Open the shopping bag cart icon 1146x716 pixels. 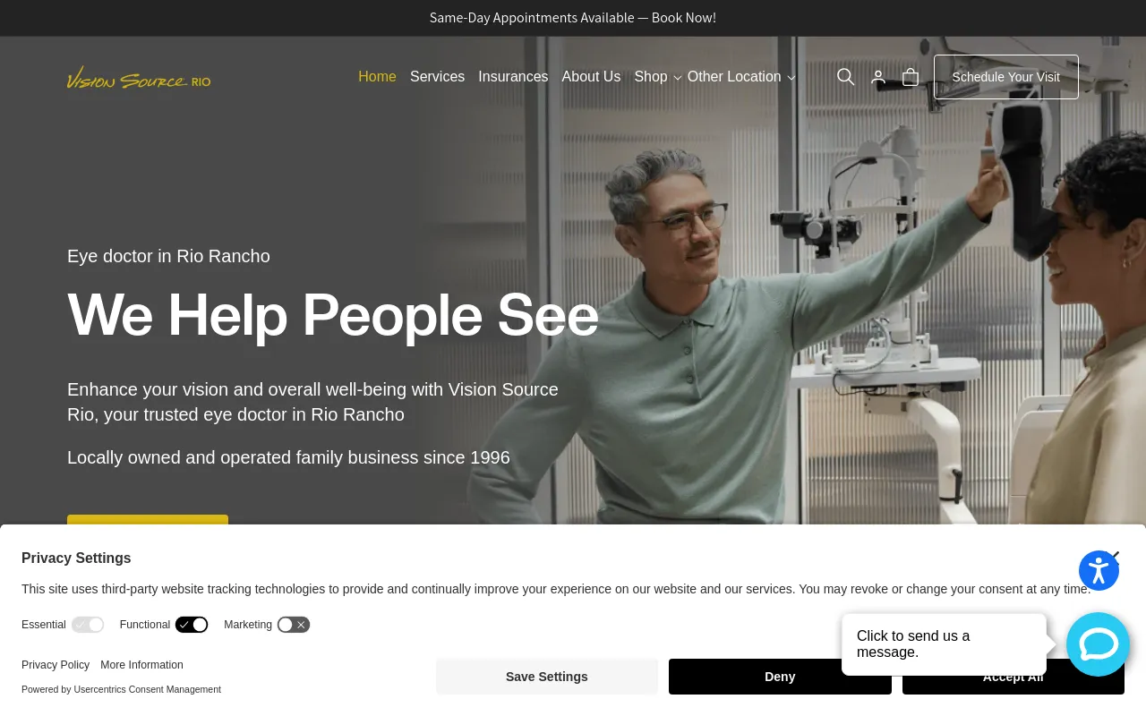tap(911, 77)
